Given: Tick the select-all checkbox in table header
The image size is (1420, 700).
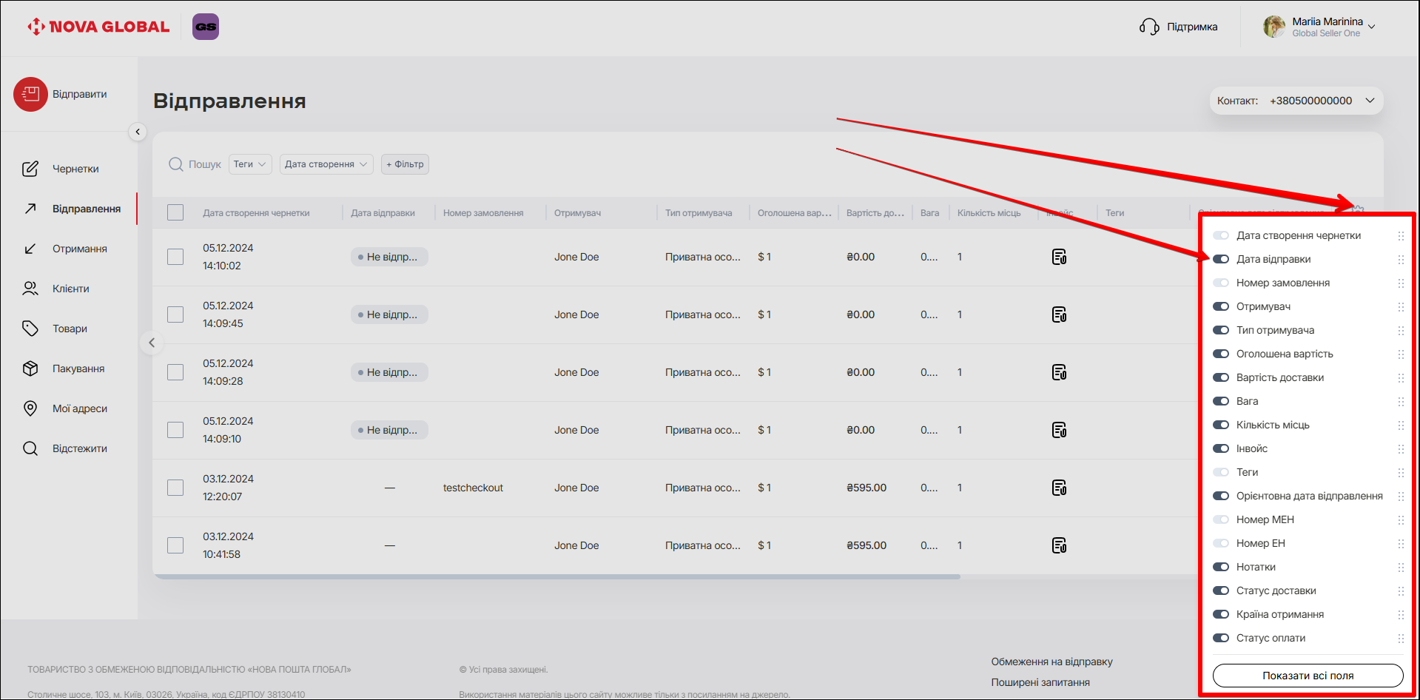Looking at the screenshot, I should pos(175,212).
